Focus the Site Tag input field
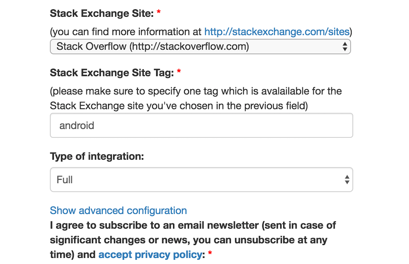The height and width of the screenshot is (264, 409). click(x=201, y=126)
